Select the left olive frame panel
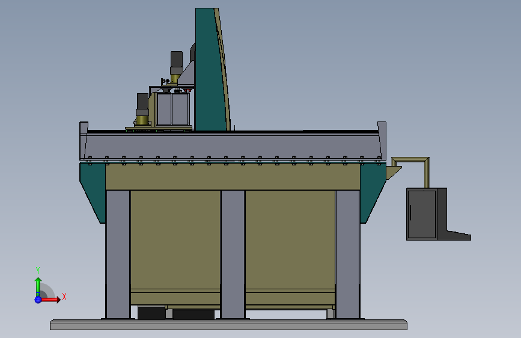The height and width of the screenshot is (338, 521). [x=175, y=239]
